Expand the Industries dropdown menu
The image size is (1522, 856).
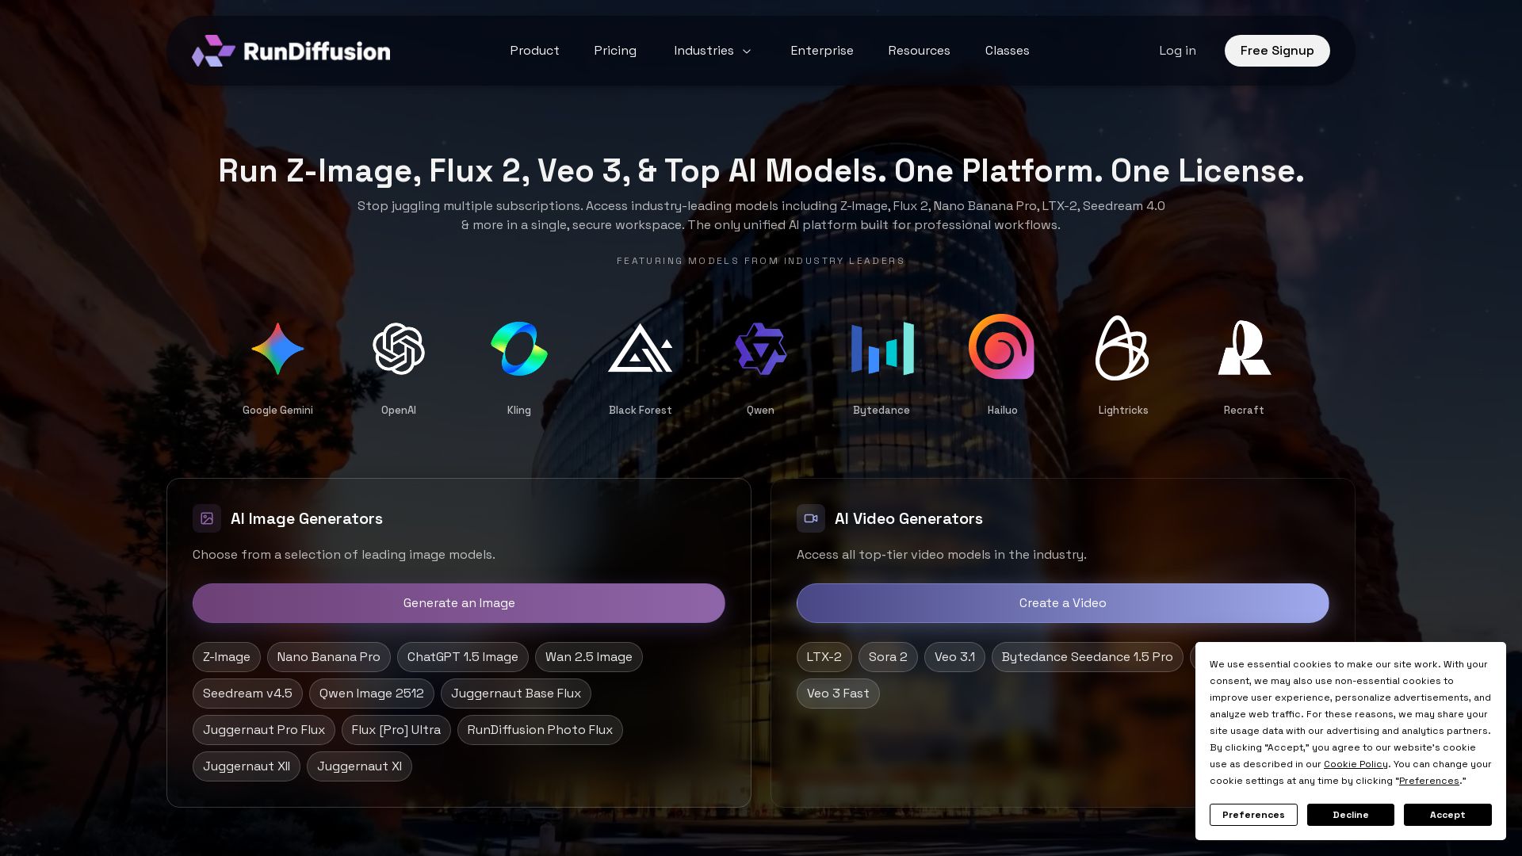click(x=712, y=51)
